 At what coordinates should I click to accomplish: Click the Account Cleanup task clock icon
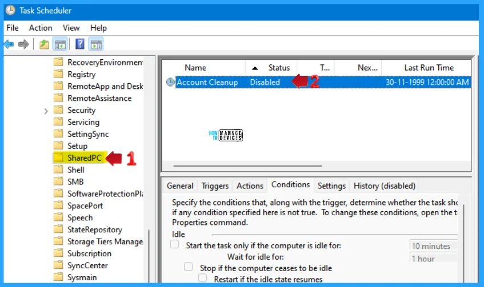171,82
